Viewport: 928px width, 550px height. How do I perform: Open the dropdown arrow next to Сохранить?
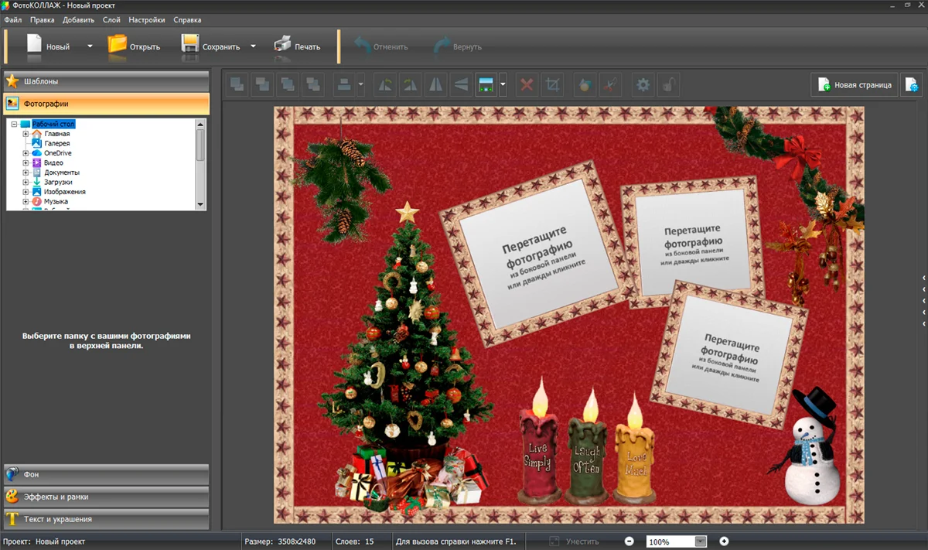click(x=253, y=46)
